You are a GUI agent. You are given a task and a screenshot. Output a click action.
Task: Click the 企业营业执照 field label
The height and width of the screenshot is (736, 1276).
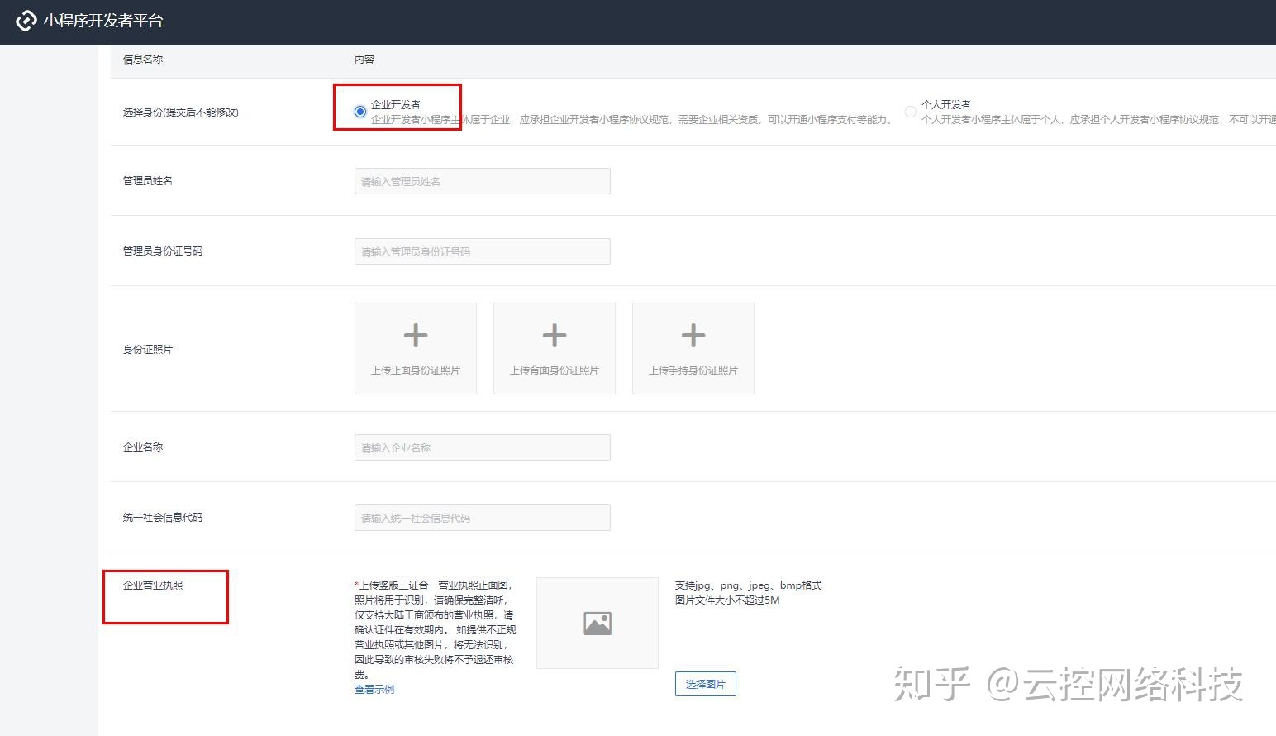153,585
